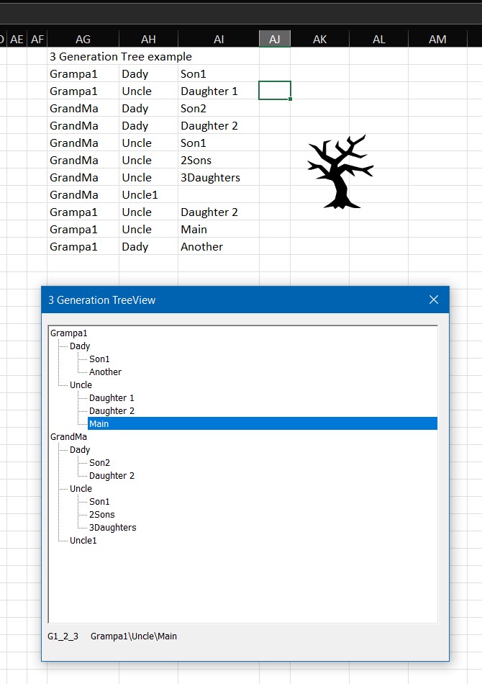
Task: Select column AG header
Action: point(83,40)
